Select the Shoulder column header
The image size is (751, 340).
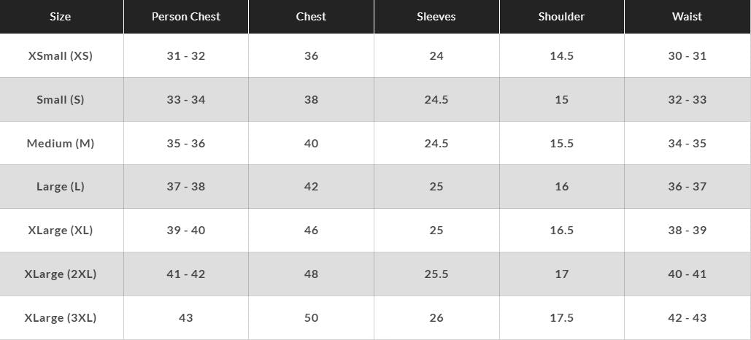pos(561,17)
